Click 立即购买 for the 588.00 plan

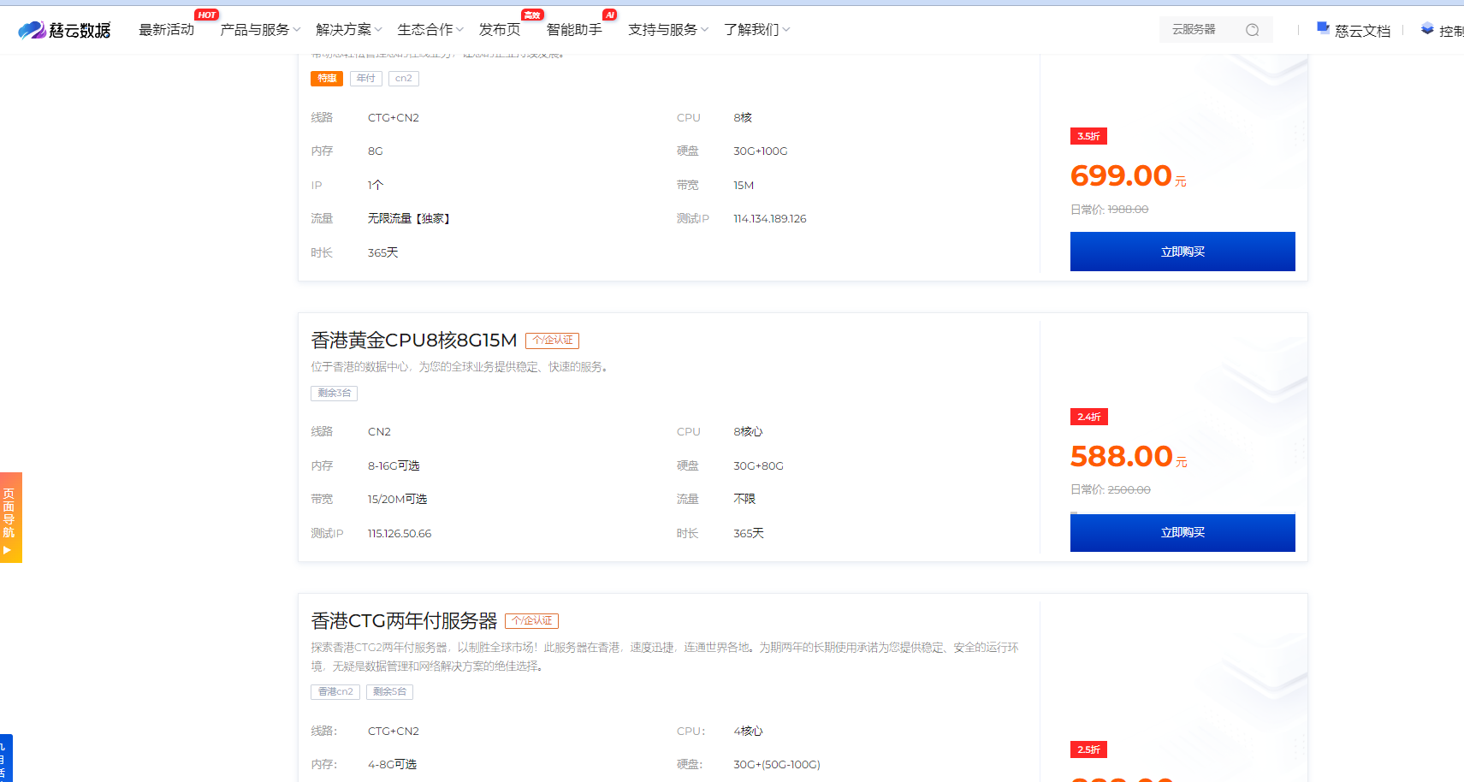(x=1182, y=532)
